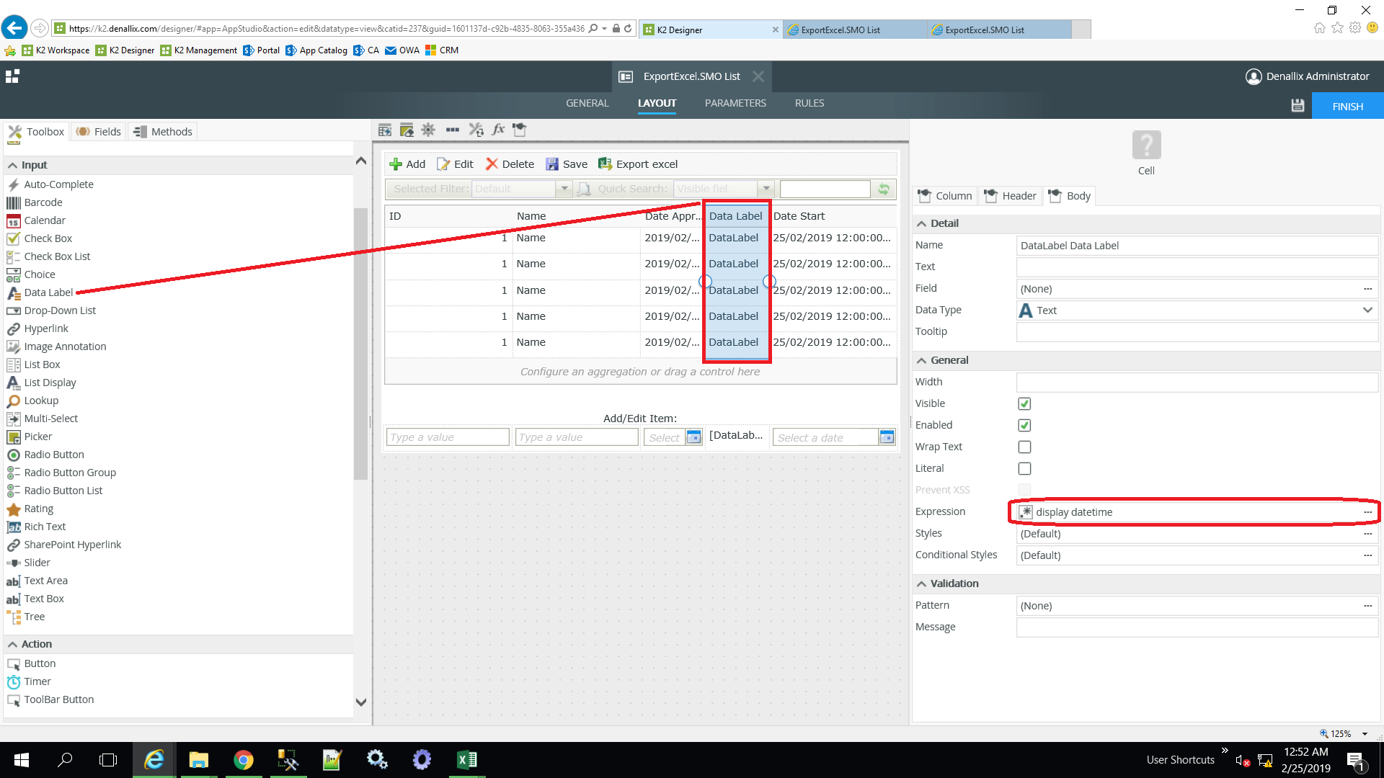Switch to the RULES tab
The height and width of the screenshot is (778, 1384).
click(x=809, y=103)
